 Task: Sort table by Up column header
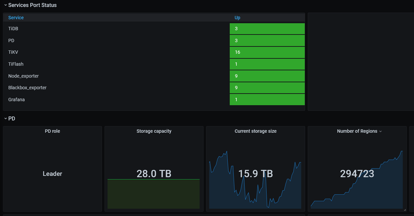237,18
